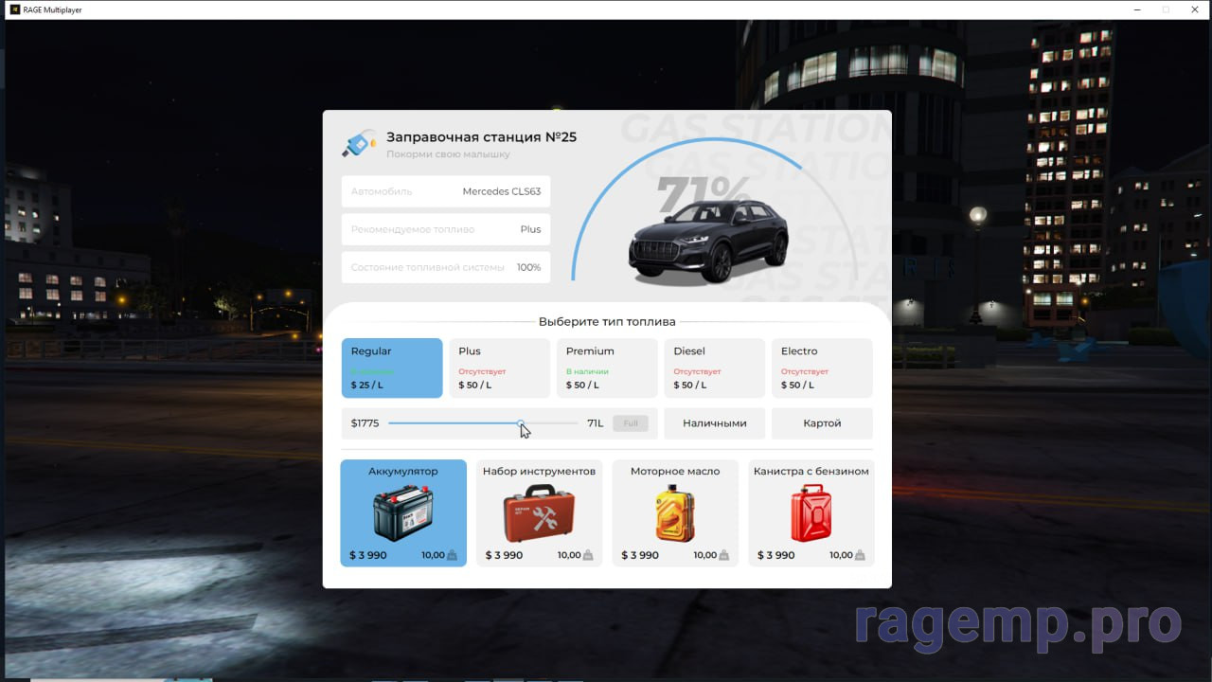This screenshot has height=682, width=1212.
Task: Click the Заправочная станция №25 title
Action: tap(481, 137)
